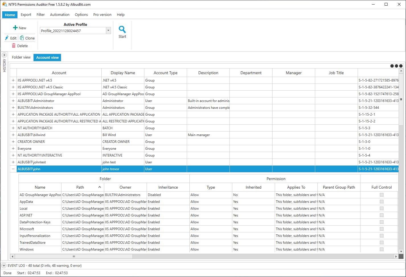Expand the Everyone account row

(x=13, y=149)
